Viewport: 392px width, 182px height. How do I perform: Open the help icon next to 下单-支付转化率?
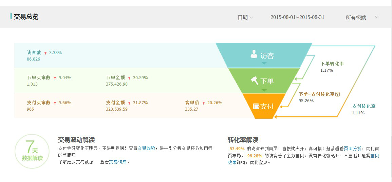coord(337,94)
